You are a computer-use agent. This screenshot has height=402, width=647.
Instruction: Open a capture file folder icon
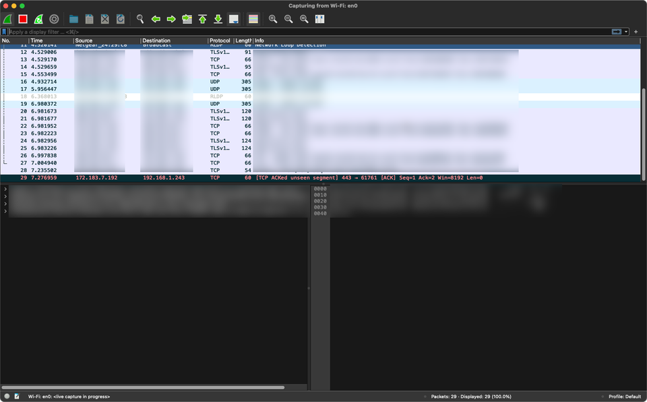click(74, 19)
